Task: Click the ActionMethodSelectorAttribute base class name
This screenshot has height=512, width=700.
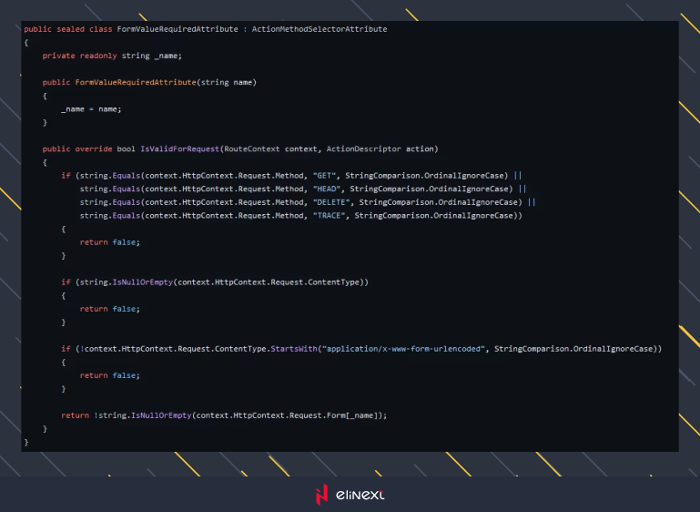Action: tap(320, 29)
